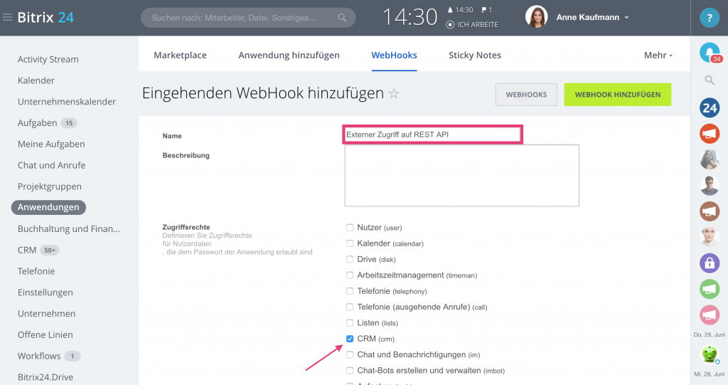Screen dimensions: 728x385
Task: Open Unternehmenskalender in the left menu
Action: [x=66, y=101]
